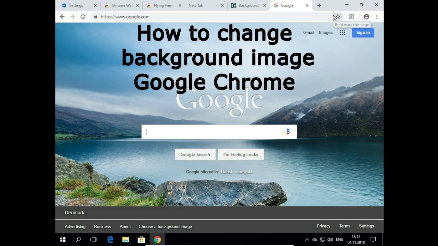
Task: Switch to the Chrome Web Store tab
Action: [122, 5]
